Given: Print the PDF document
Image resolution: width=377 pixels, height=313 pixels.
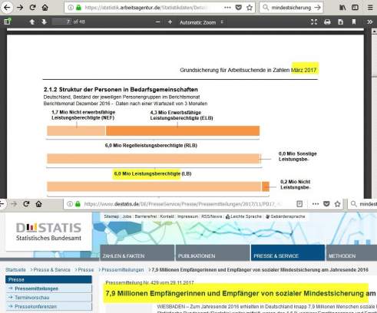Looking at the screenshot, I should (x=327, y=22).
